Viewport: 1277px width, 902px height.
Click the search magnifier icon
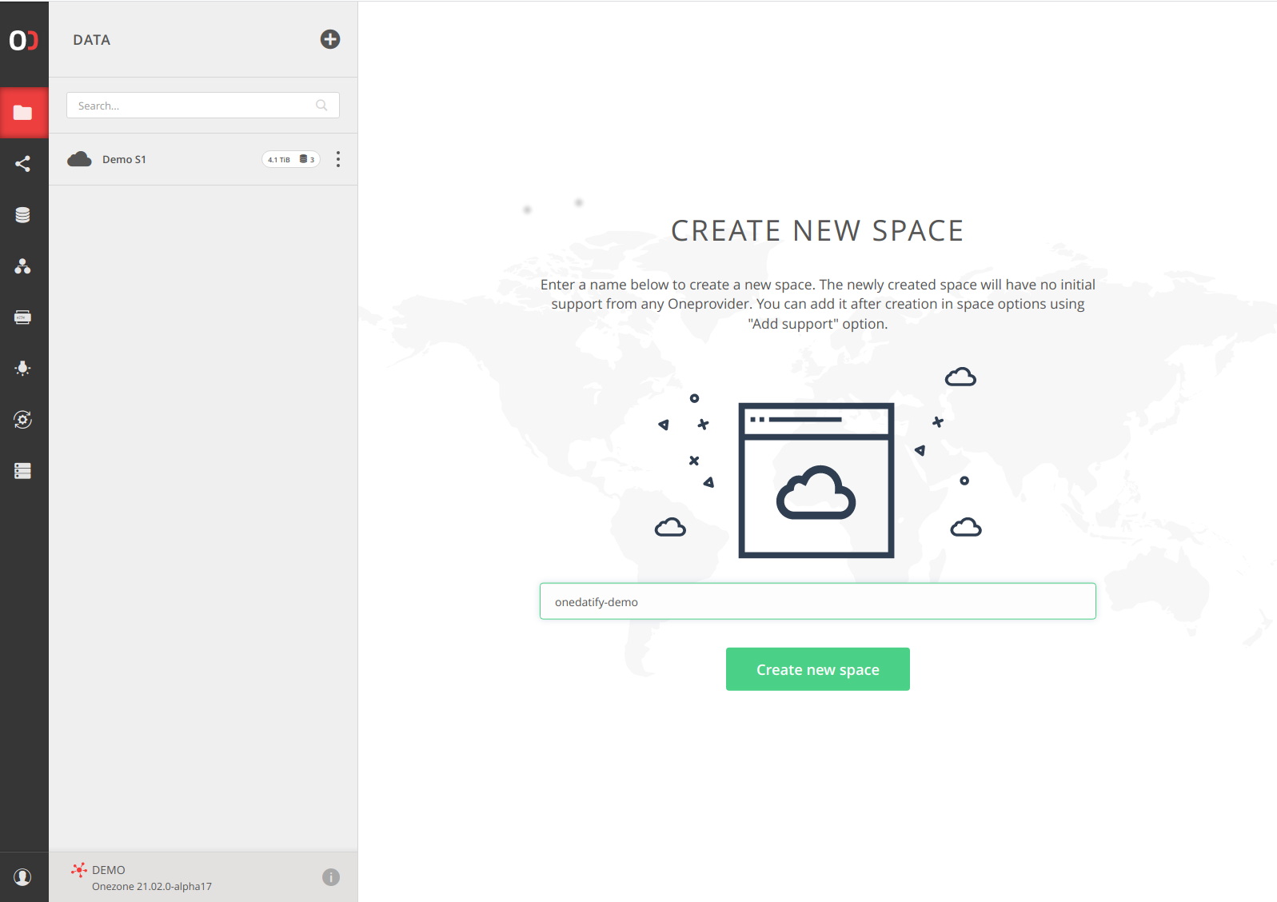coord(321,106)
